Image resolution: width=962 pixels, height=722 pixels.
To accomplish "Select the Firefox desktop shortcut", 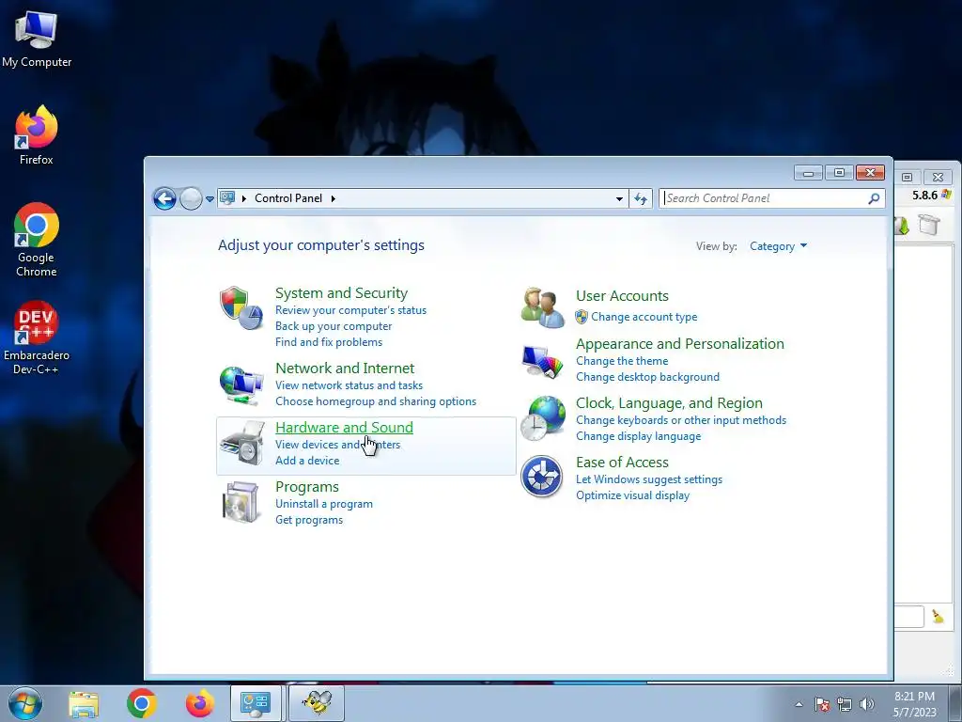I will pyautogui.click(x=37, y=135).
